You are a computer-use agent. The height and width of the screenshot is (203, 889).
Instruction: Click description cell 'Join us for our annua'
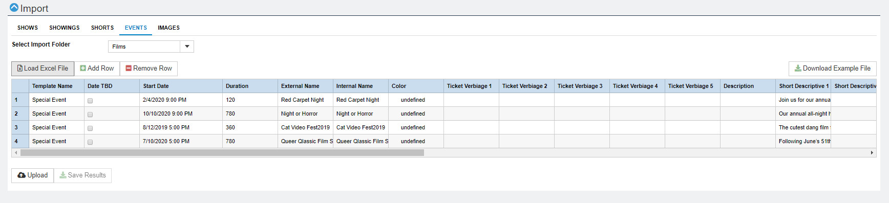(803, 100)
